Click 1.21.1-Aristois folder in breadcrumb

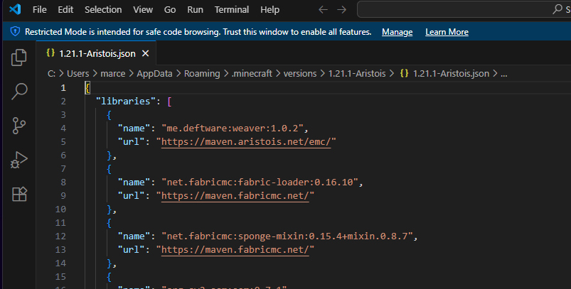click(357, 73)
